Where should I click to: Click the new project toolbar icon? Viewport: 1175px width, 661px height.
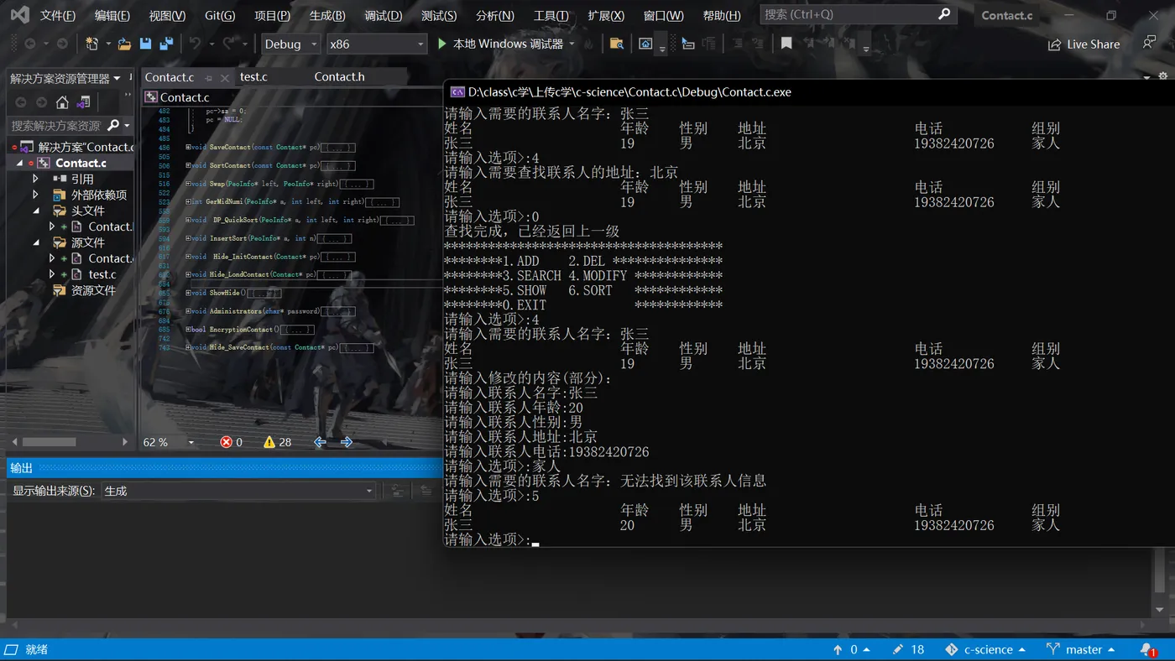pyautogui.click(x=91, y=44)
